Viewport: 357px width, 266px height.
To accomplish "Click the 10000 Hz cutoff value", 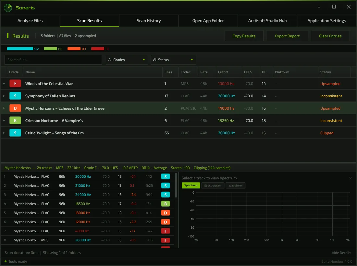I will 226,84.
